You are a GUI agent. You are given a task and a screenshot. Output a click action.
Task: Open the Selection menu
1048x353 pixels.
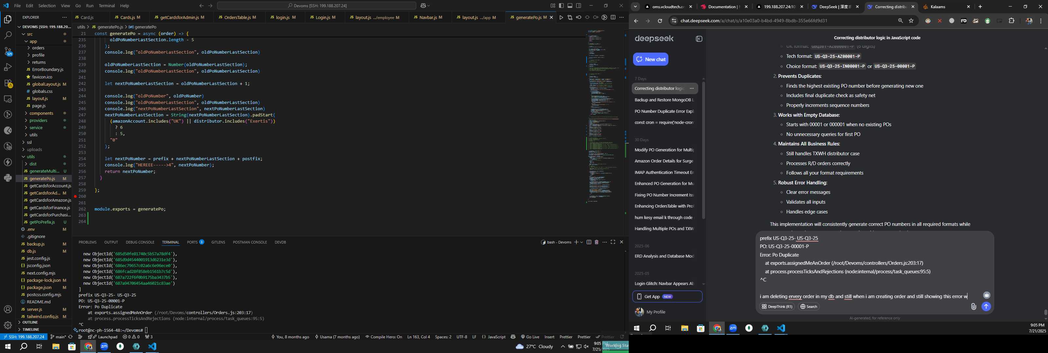[x=47, y=6]
